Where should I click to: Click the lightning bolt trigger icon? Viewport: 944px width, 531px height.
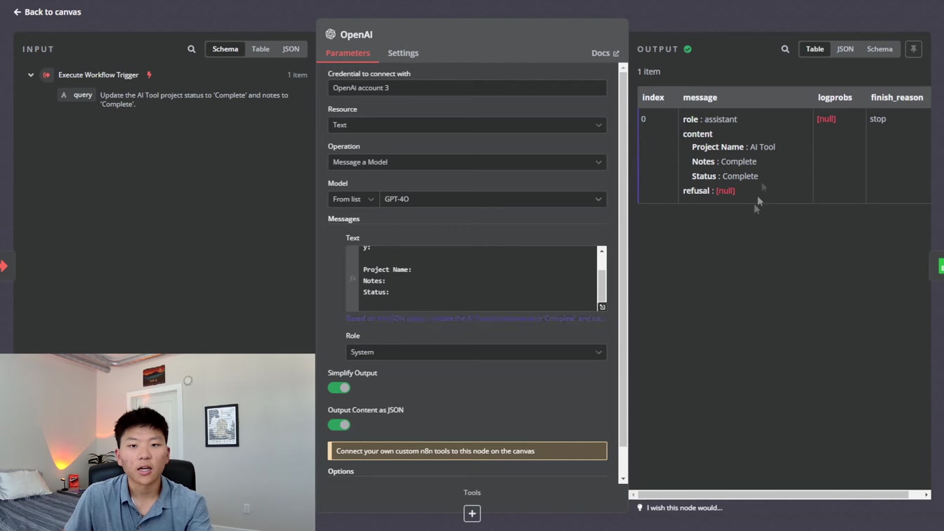coord(149,75)
